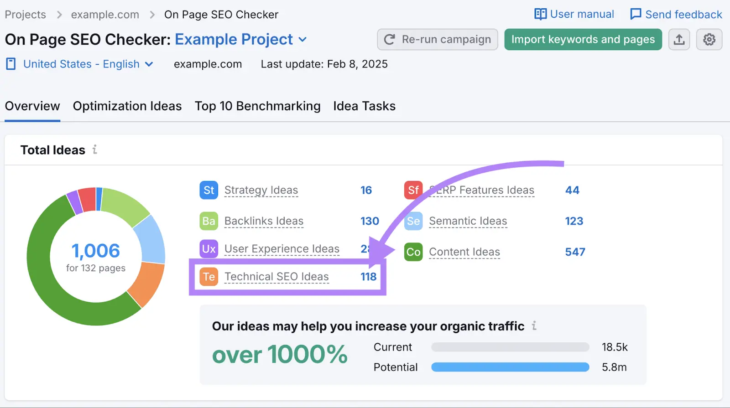Open the User manual link
Screen dimensions: 730x408
(574, 15)
